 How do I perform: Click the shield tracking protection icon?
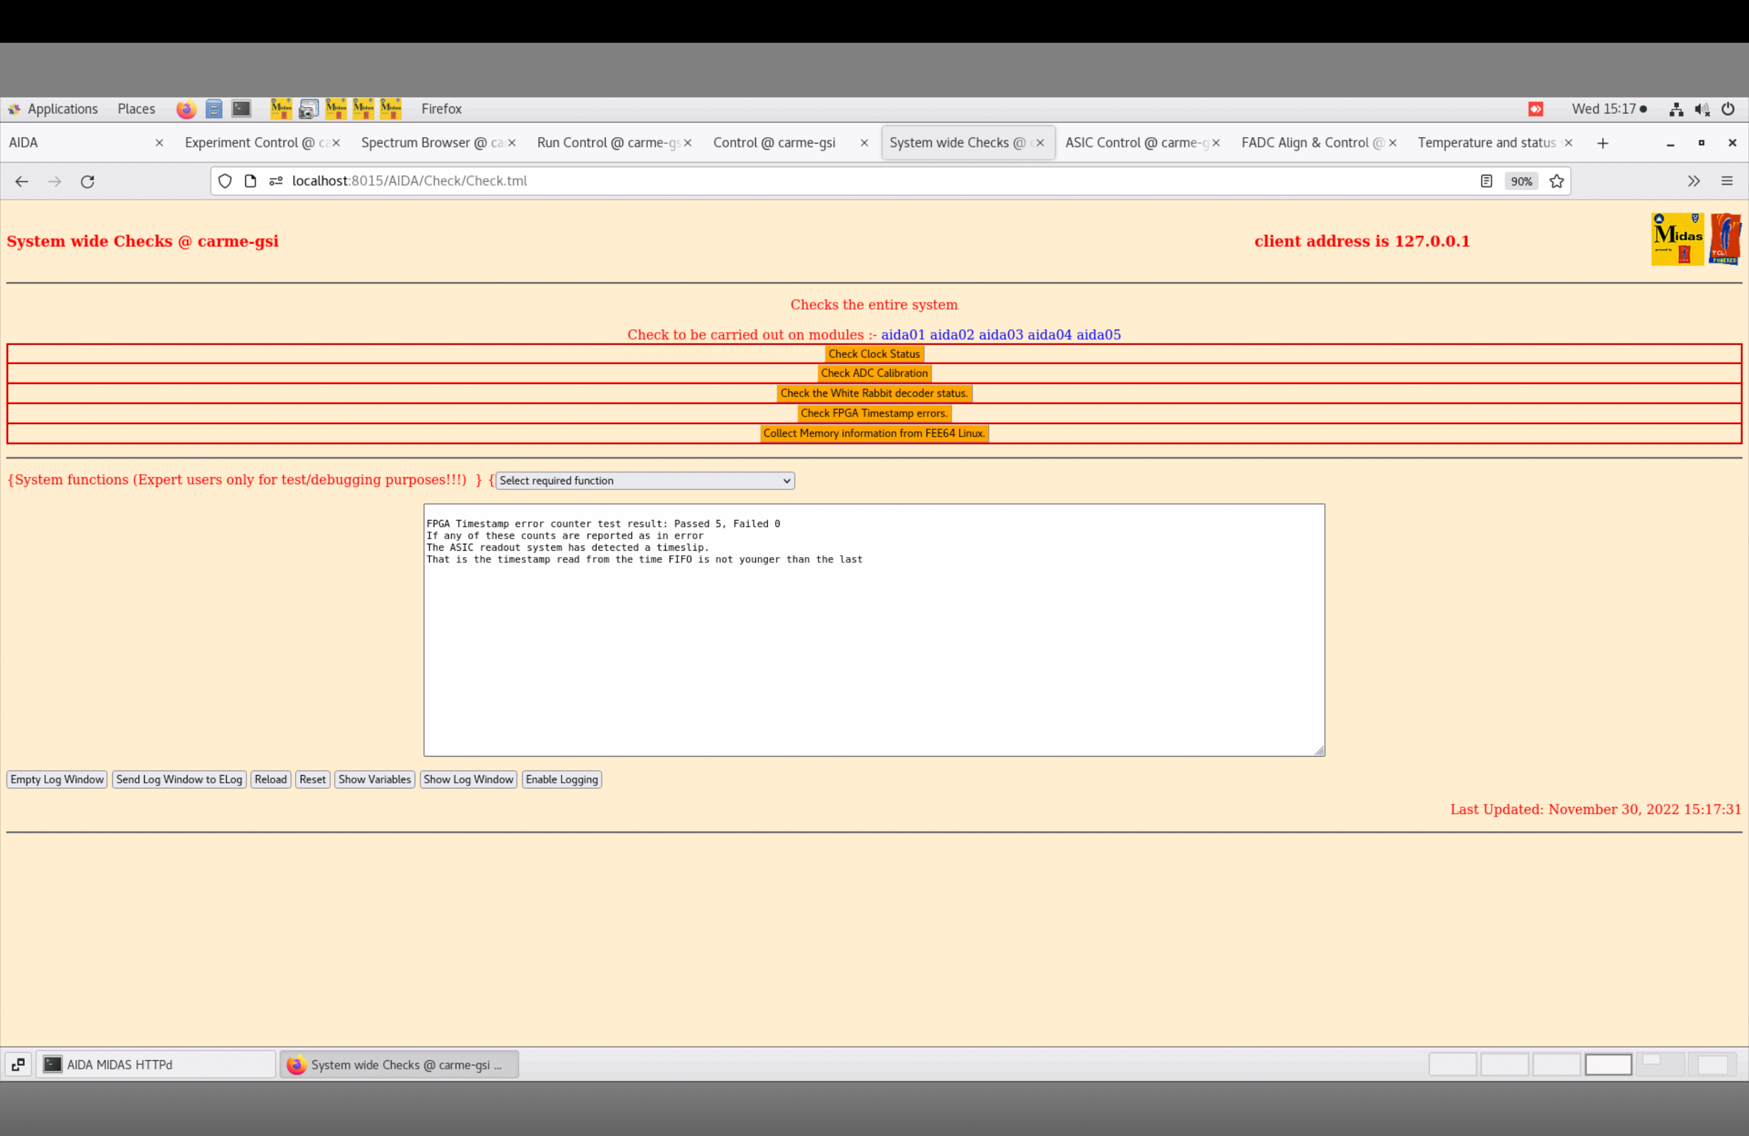pos(225,182)
